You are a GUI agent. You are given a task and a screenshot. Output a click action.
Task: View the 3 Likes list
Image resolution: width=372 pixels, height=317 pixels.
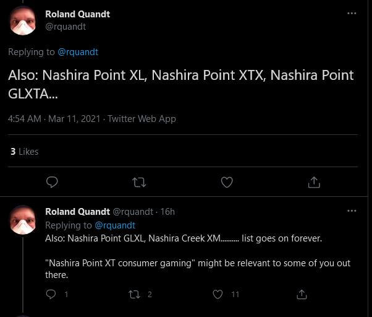(x=25, y=152)
